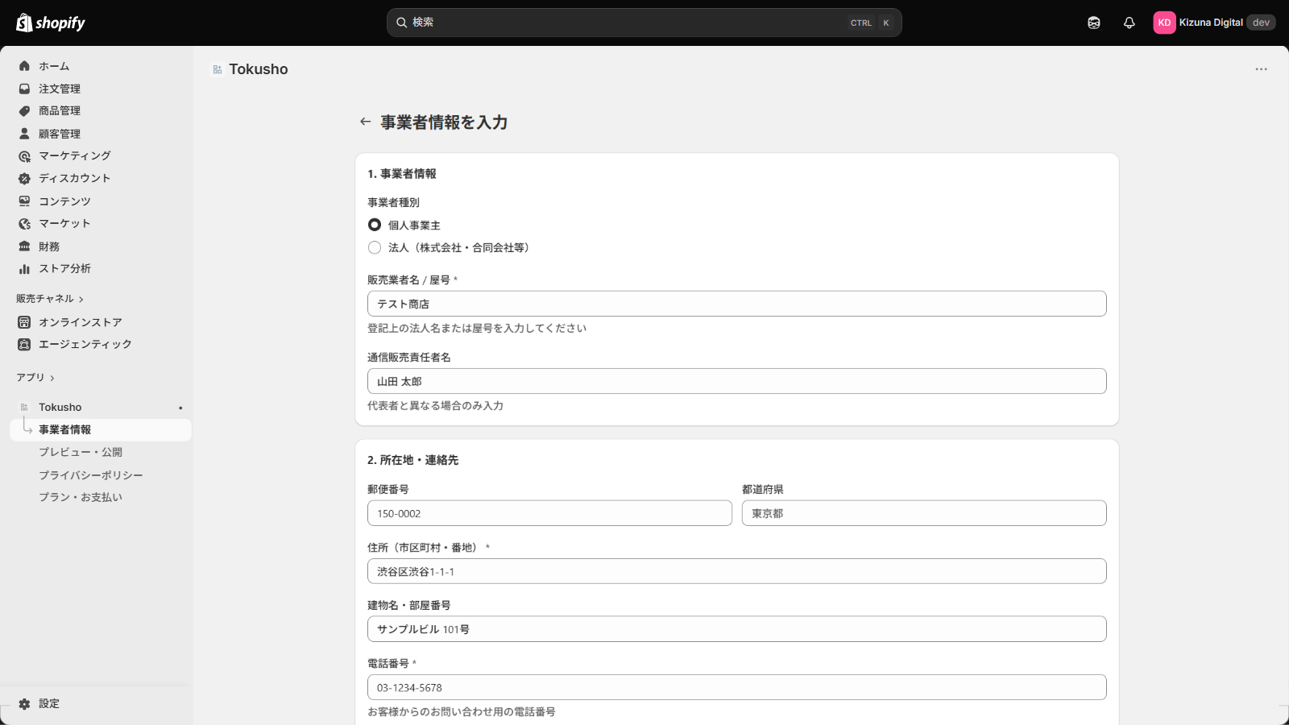Open 財務 link
1289x725 pixels.
coord(49,246)
